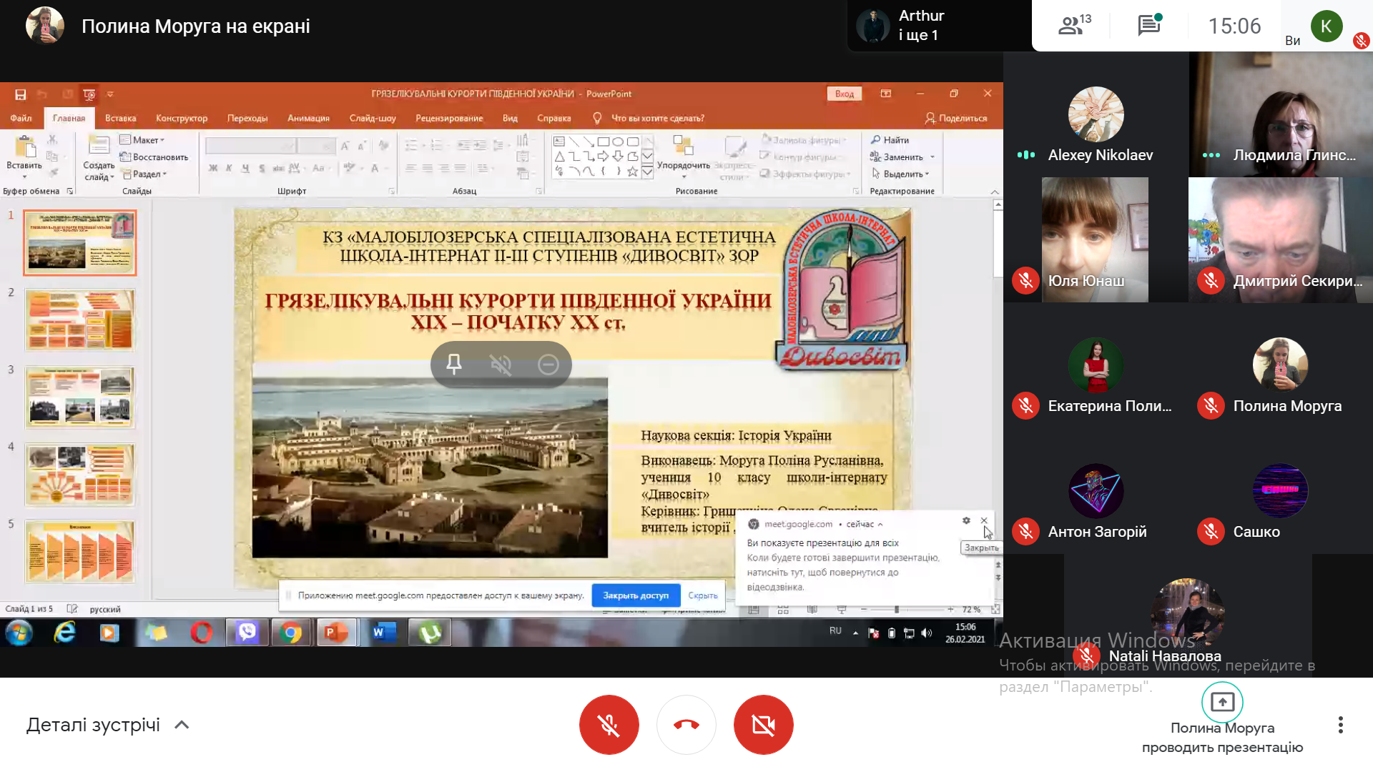
Task: Toggle your camera off button
Action: (x=763, y=725)
